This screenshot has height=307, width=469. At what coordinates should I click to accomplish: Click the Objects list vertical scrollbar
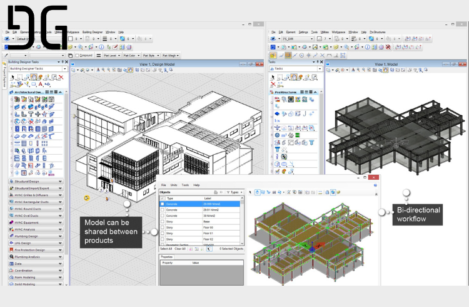tap(242, 221)
